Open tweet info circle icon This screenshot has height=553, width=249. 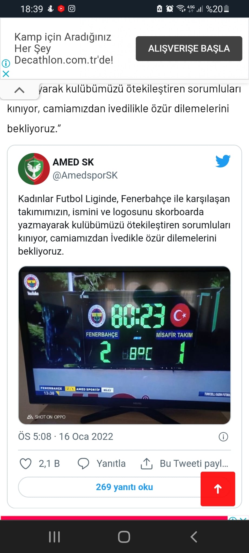[x=223, y=437]
